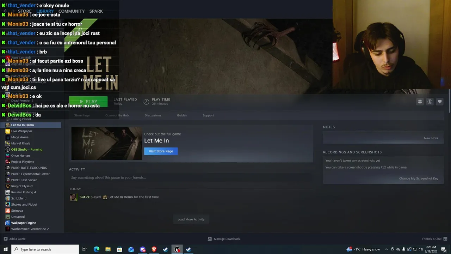
Task: Open the Guides tab
Action: [182, 115]
